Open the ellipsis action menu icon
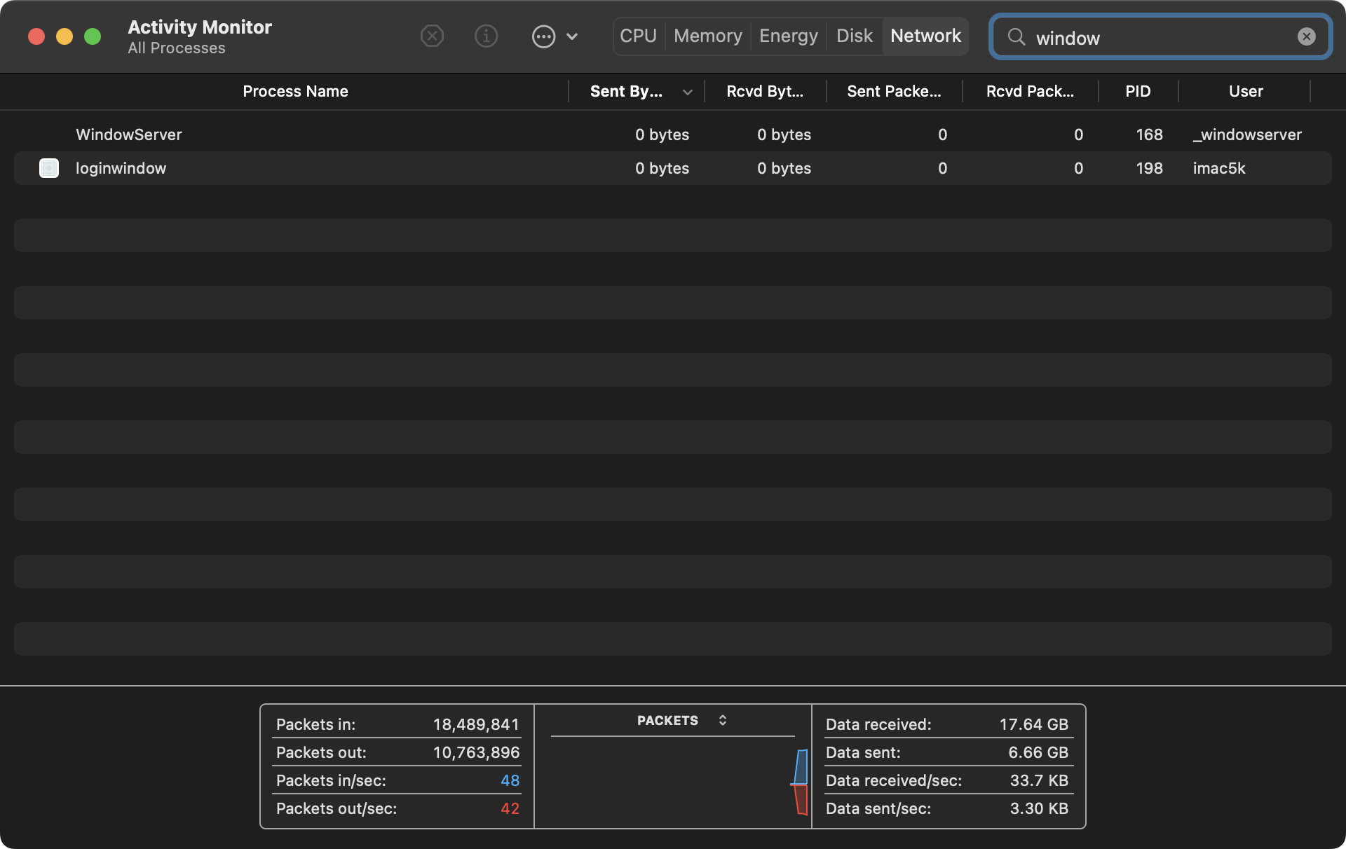This screenshot has width=1346, height=849. click(543, 36)
